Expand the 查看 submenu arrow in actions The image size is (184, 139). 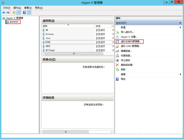(x=180, y=74)
